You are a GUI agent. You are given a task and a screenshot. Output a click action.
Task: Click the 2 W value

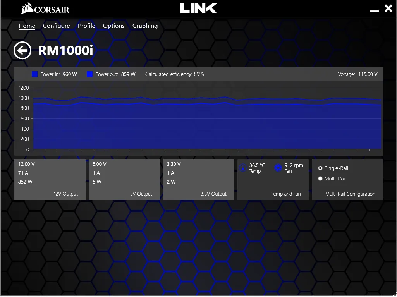click(172, 182)
